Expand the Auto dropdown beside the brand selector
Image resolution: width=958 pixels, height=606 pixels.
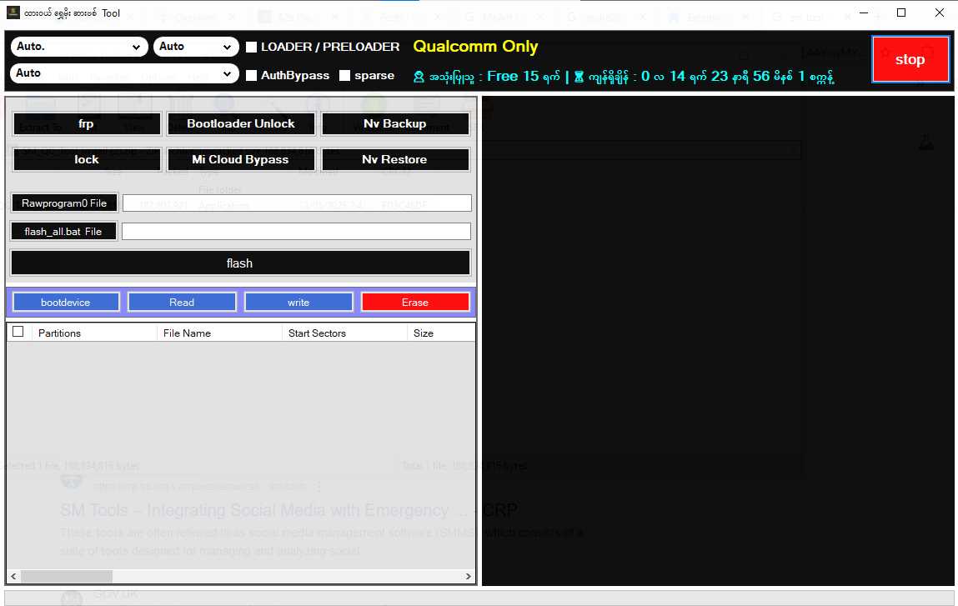[x=196, y=47]
